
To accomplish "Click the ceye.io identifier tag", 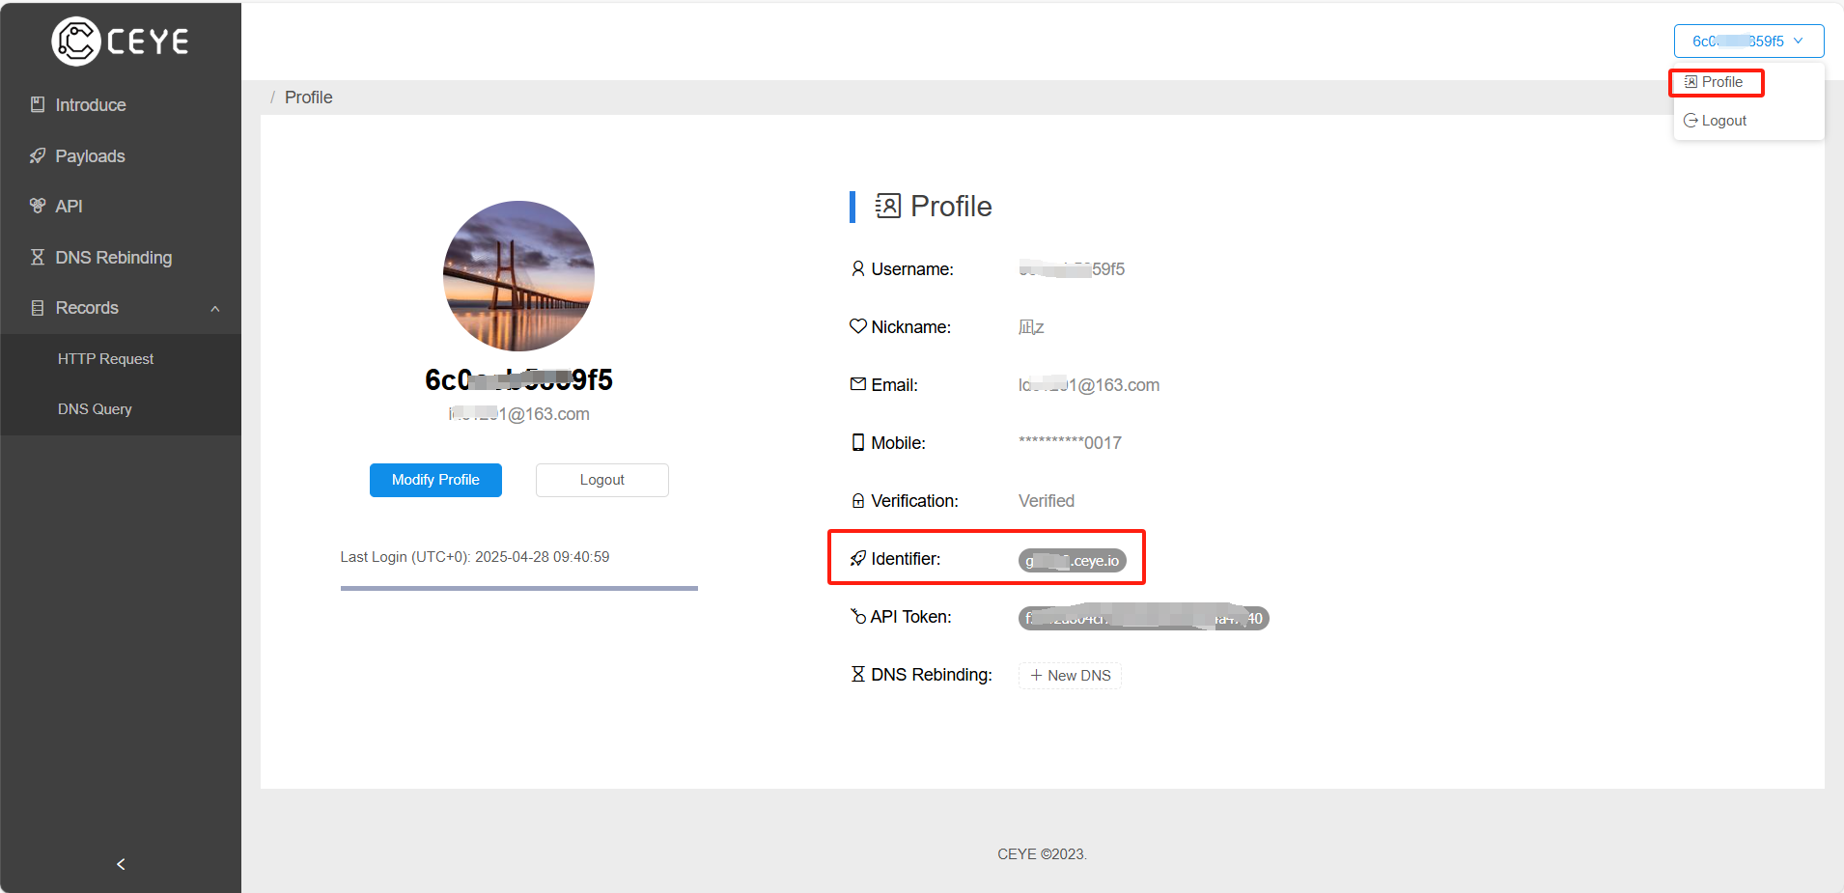I will pyautogui.click(x=1073, y=561).
